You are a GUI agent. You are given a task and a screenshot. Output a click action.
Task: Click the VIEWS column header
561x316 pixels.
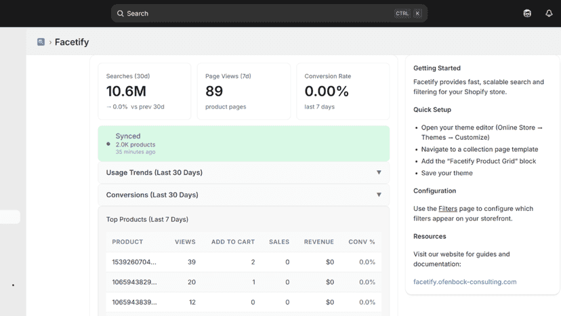point(185,242)
